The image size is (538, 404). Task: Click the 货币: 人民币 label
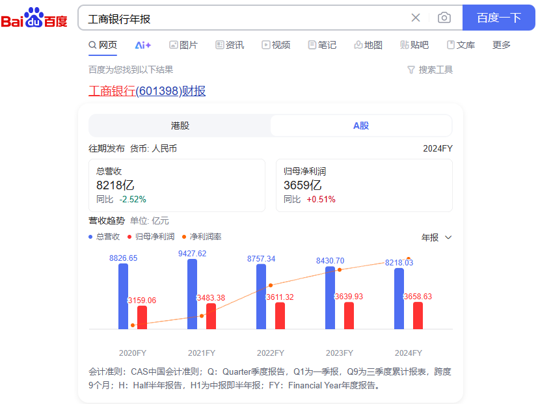tap(154, 148)
